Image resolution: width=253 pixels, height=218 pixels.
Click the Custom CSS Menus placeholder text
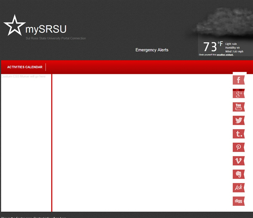(x=24, y=77)
